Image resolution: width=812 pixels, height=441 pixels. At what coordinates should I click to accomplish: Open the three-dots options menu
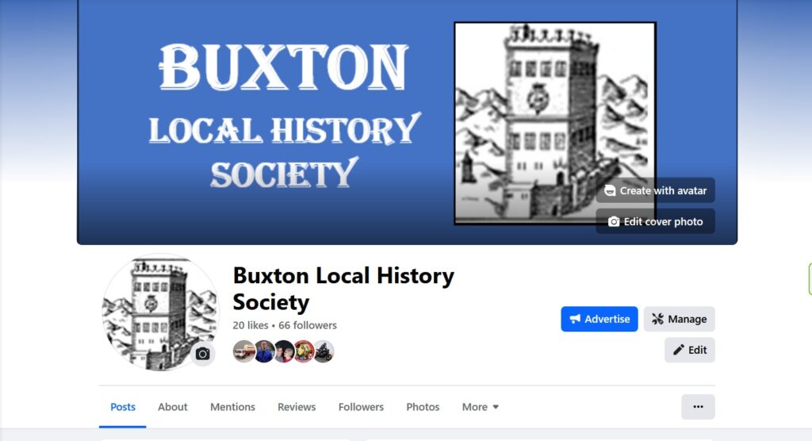698,407
